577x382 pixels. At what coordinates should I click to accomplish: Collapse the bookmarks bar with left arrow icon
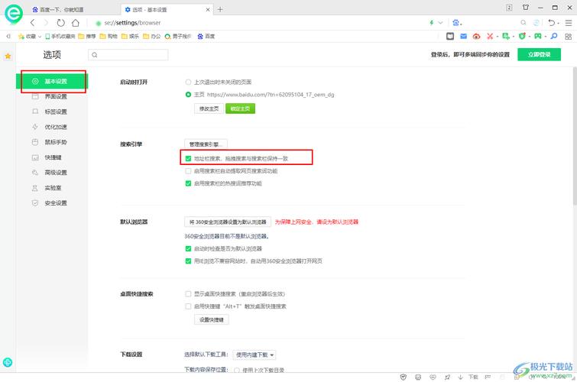pyautogui.click(x=8, y=36)
